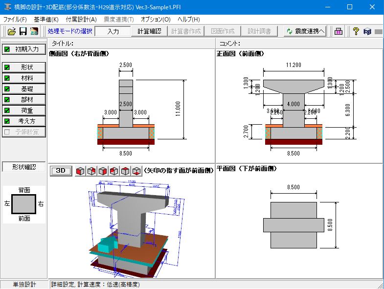384x289 pixels.
Task: Click the 単独設計 status bar entry
Action: (24, 284)
